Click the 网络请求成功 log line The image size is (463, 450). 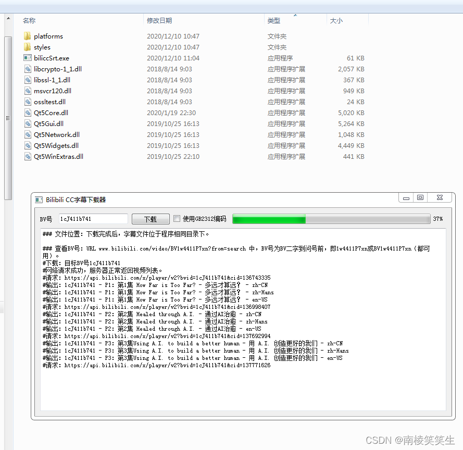coord(103,270)
